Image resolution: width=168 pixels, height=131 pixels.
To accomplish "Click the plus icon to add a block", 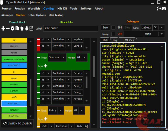I will click(3, 28).
